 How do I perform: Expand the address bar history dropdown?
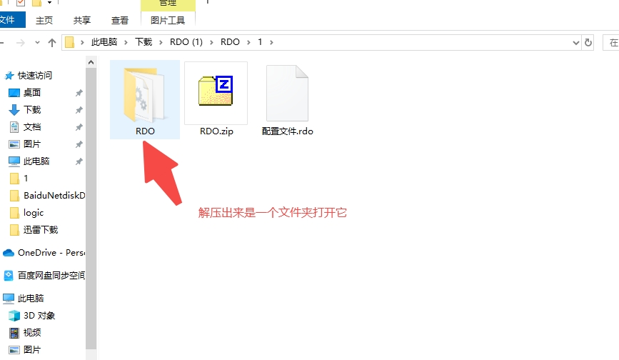click(575, 43)
